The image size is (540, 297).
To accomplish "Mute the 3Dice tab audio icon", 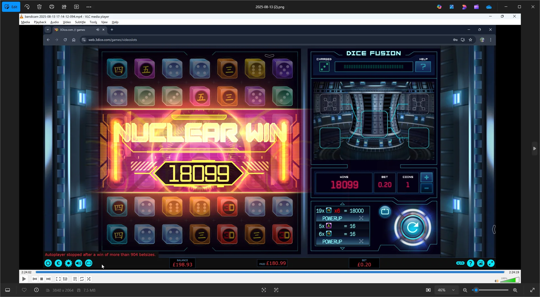I will [98, 30].
